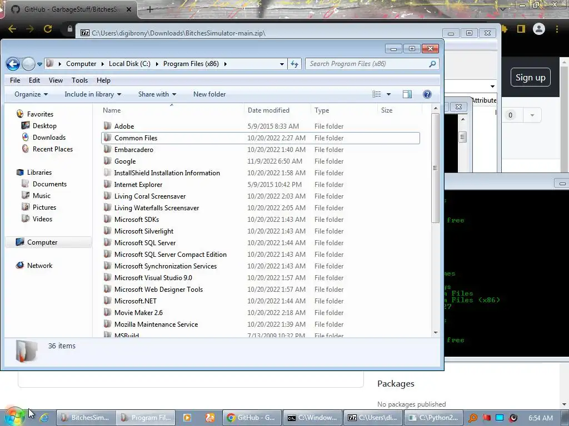Select the Microsoft SDKs folder icon
This screenshot has height=426, width=569.
(107, 219)
